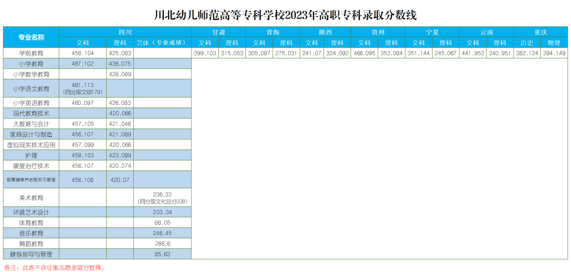The width and height of the screenshot is (571, 272).
Task: Click the score 88.05 for 体育教育
Action: coord(162,222)
